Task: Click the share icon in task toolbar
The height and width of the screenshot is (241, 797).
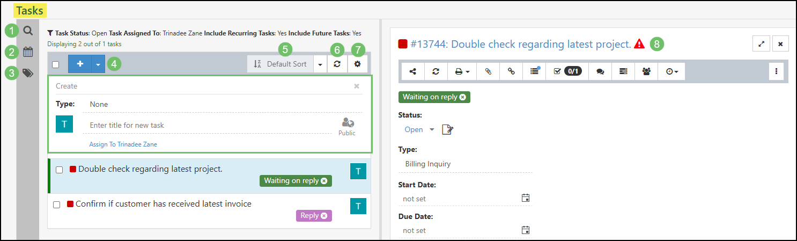Action: click(413, 71)
